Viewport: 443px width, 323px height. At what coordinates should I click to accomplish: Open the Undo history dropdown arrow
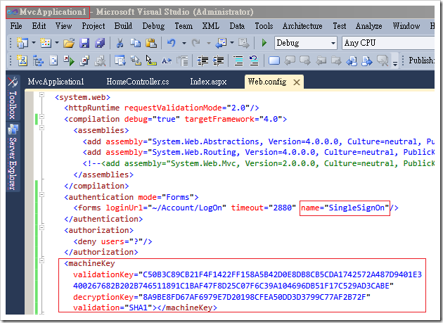[x=184, y=43]
